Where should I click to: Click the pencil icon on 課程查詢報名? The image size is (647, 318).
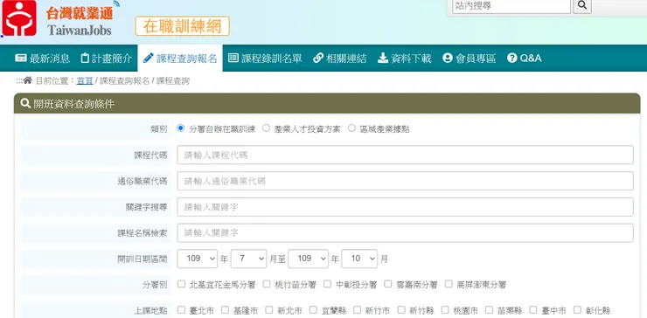(x=148, y=59)
